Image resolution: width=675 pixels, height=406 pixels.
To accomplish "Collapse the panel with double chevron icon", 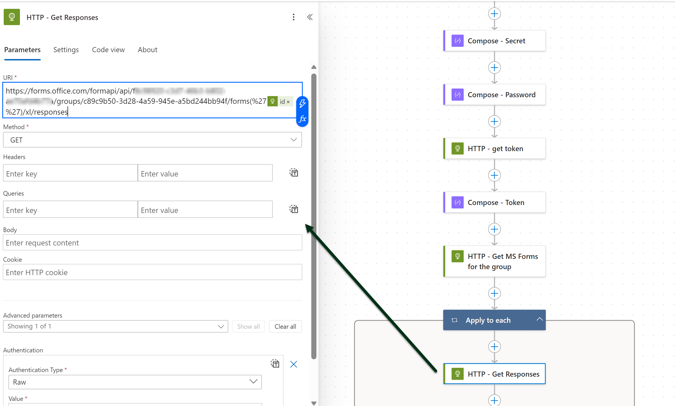I will pos(310,17).
